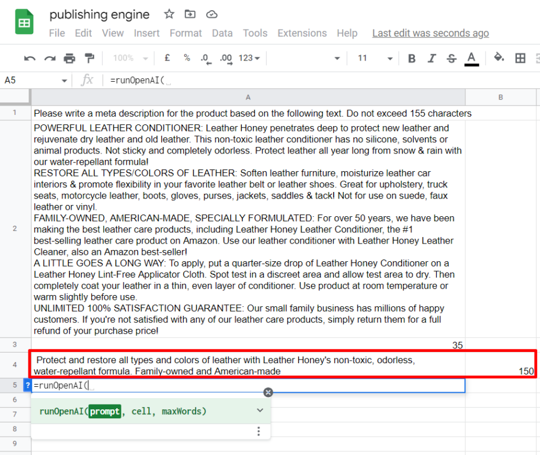
Task: Open the zoom 100% dropdown
Action: [x=130, y=58]
